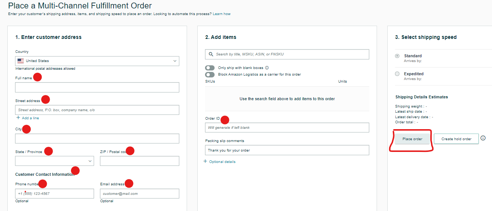Click the plus icon beside Optional details
The height and width of the screenshot is (211, 492).
click(x=205, y=161)
